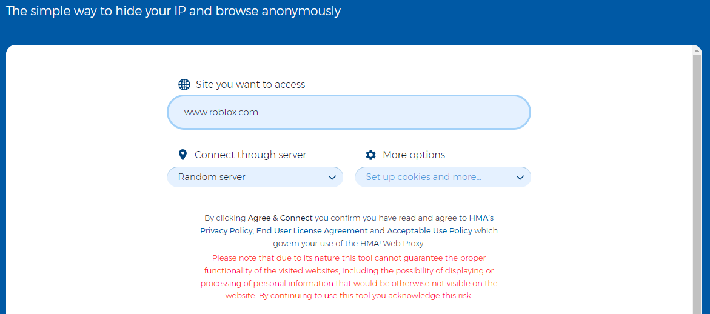Click the bold 'Agree & Connect' text
710x314 pixels.
click(280, 218)
